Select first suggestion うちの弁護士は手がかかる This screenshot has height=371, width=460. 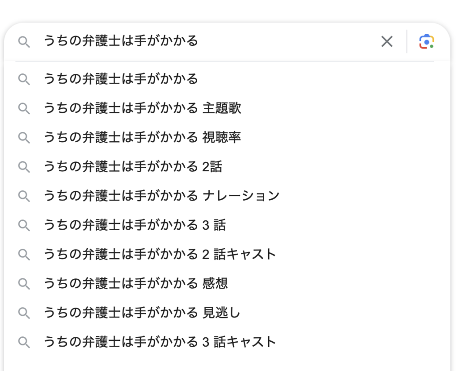click(x=120, y=79)
